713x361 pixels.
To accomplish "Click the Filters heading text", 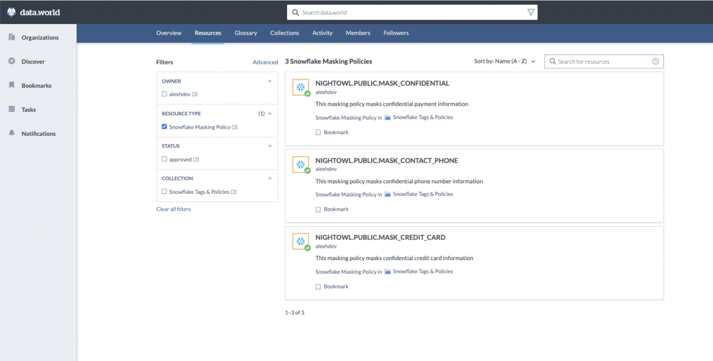I will click(x=165, y=62).
